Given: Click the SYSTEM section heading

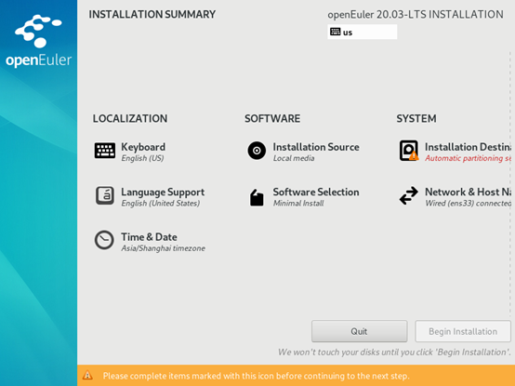Looking at the screenshot, I should pyautogui.click(x=416, y=119).
